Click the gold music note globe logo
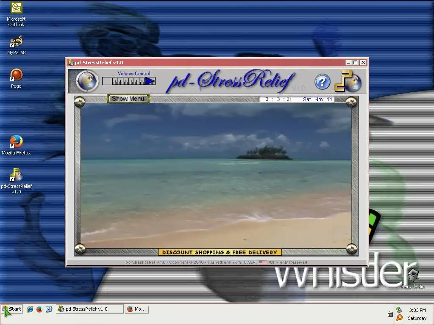 click(348, 81)
